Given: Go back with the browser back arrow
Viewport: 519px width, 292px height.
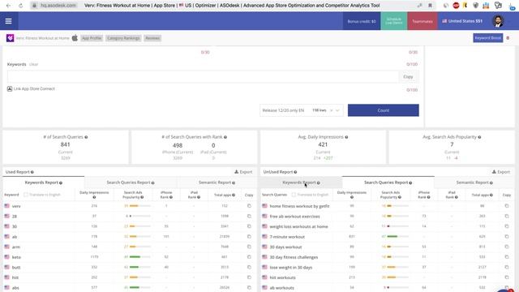Looking at the screenshot, I should [9, 6].
